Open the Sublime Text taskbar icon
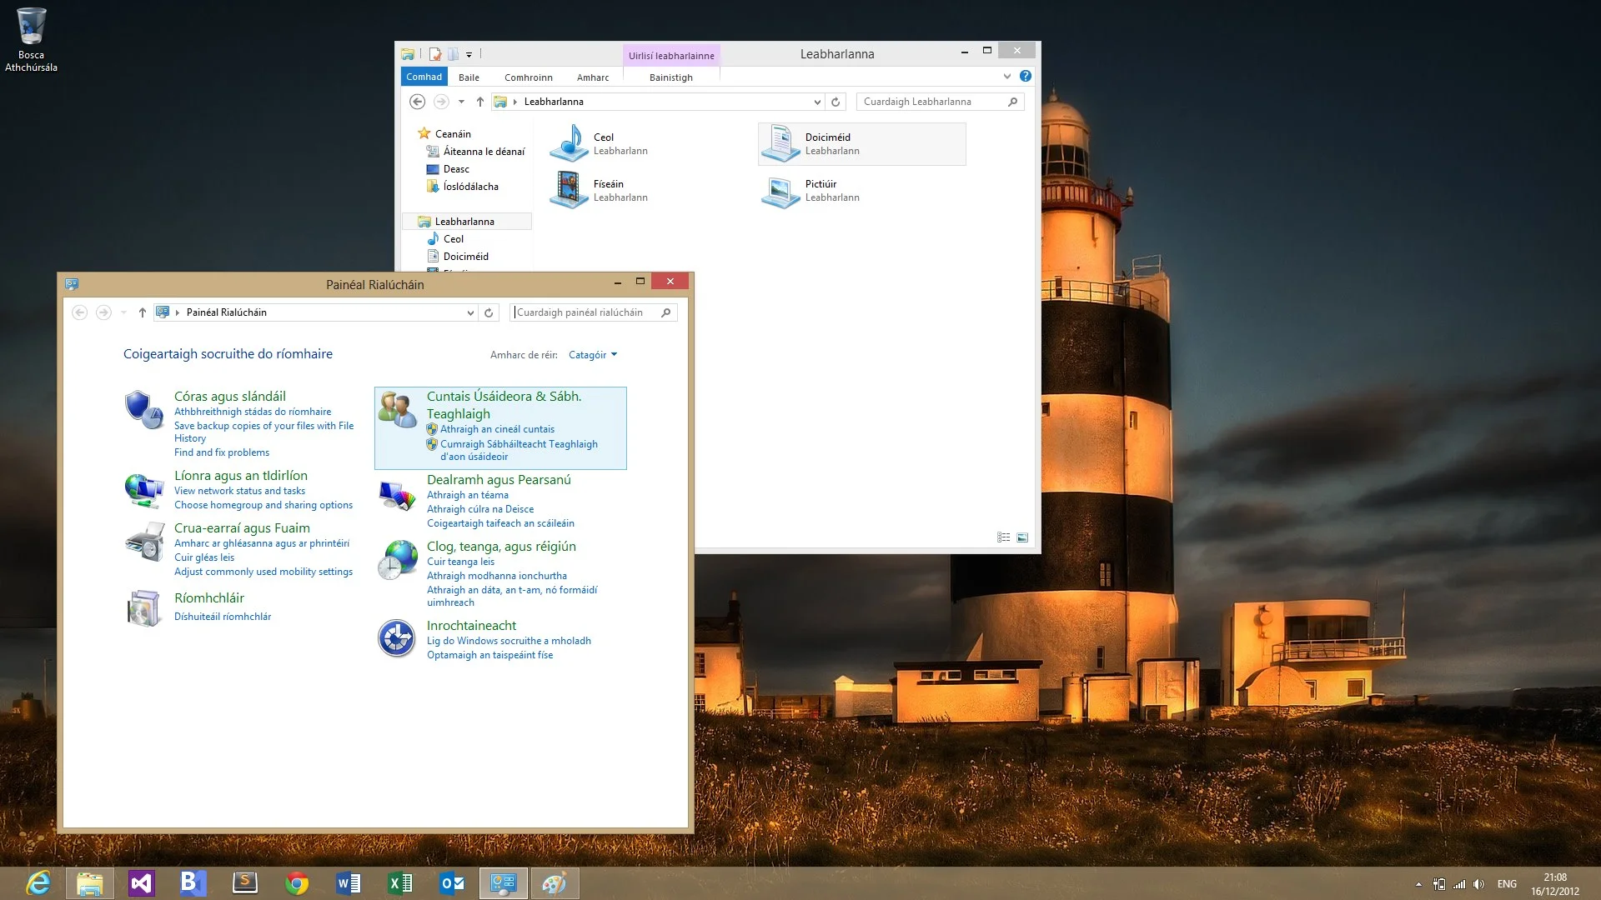Screen dimensions: 1601x900 tap(244, 883)
